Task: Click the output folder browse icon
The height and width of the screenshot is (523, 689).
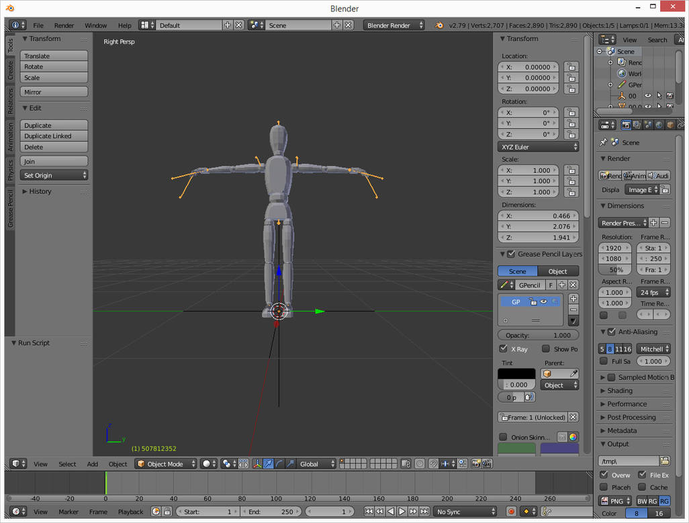Action: click(664, 461)
